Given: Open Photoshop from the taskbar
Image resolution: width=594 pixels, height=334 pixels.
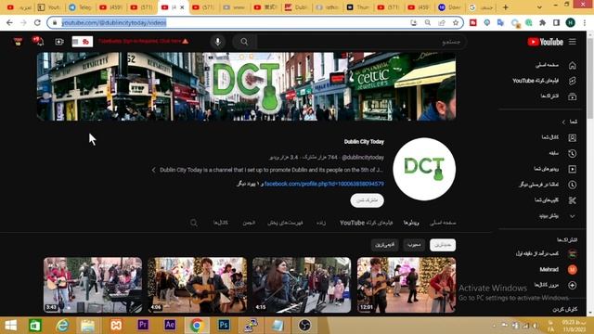Looking at the screenshot, I should 224,326.
